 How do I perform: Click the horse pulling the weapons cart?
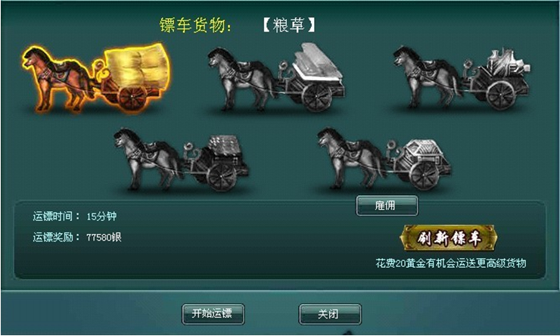click(427, 77)
